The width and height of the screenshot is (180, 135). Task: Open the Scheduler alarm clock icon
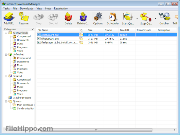pos(113,19)
